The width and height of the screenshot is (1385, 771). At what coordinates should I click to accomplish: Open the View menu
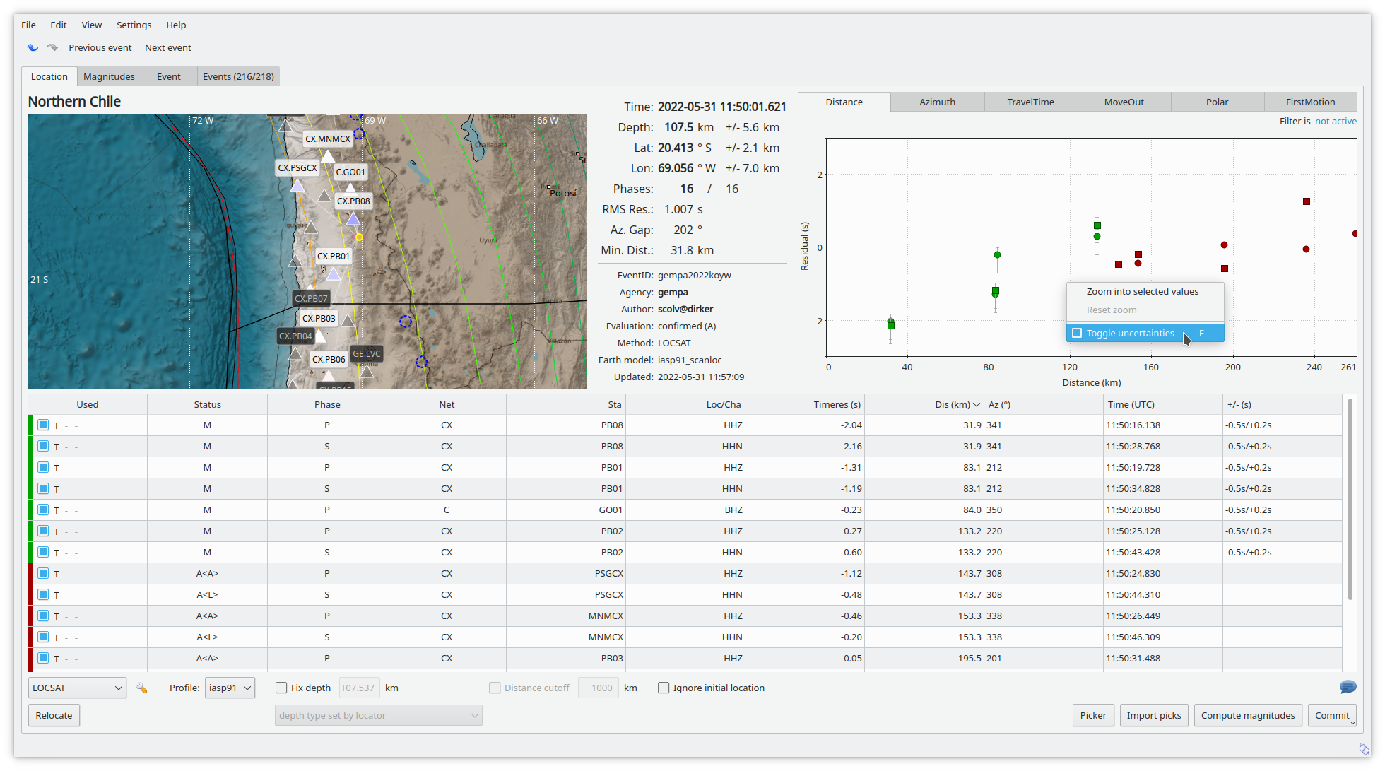91,25
